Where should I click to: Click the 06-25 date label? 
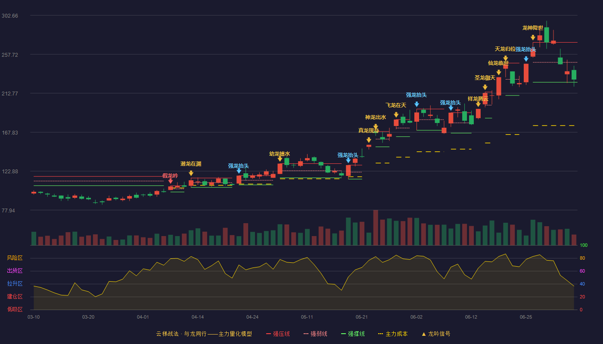(526, 317)
